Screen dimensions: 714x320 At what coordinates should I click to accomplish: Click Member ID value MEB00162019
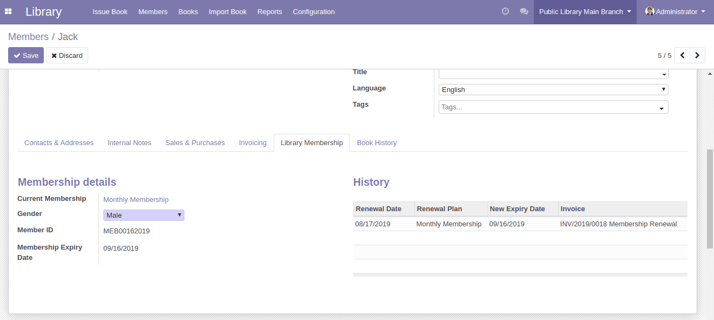pyautogui.click(x=127, y=231)
